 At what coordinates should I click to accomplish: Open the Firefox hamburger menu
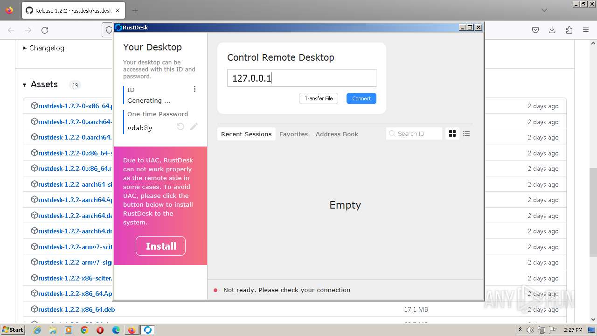coord(586,30)
